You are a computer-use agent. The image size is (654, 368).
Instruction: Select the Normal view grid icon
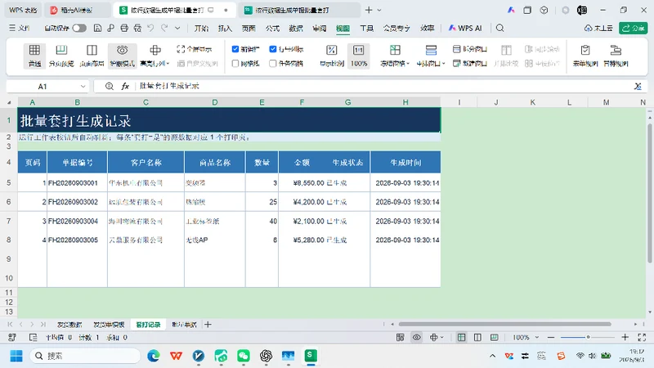34,50
